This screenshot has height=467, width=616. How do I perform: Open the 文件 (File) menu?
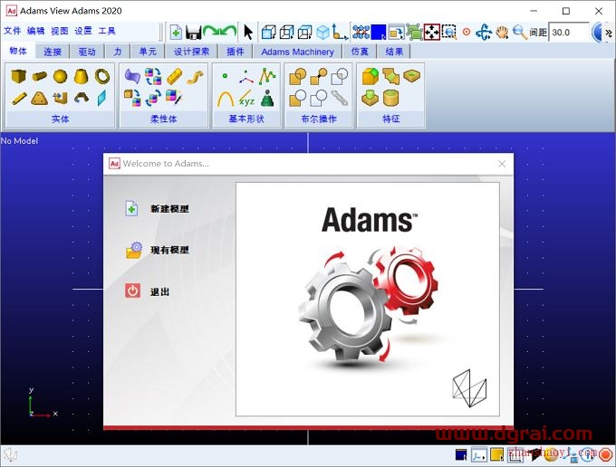point(12,31)
